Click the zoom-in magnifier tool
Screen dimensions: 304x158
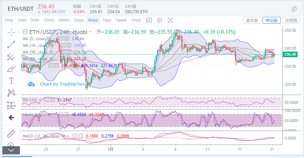pos(11,145)
